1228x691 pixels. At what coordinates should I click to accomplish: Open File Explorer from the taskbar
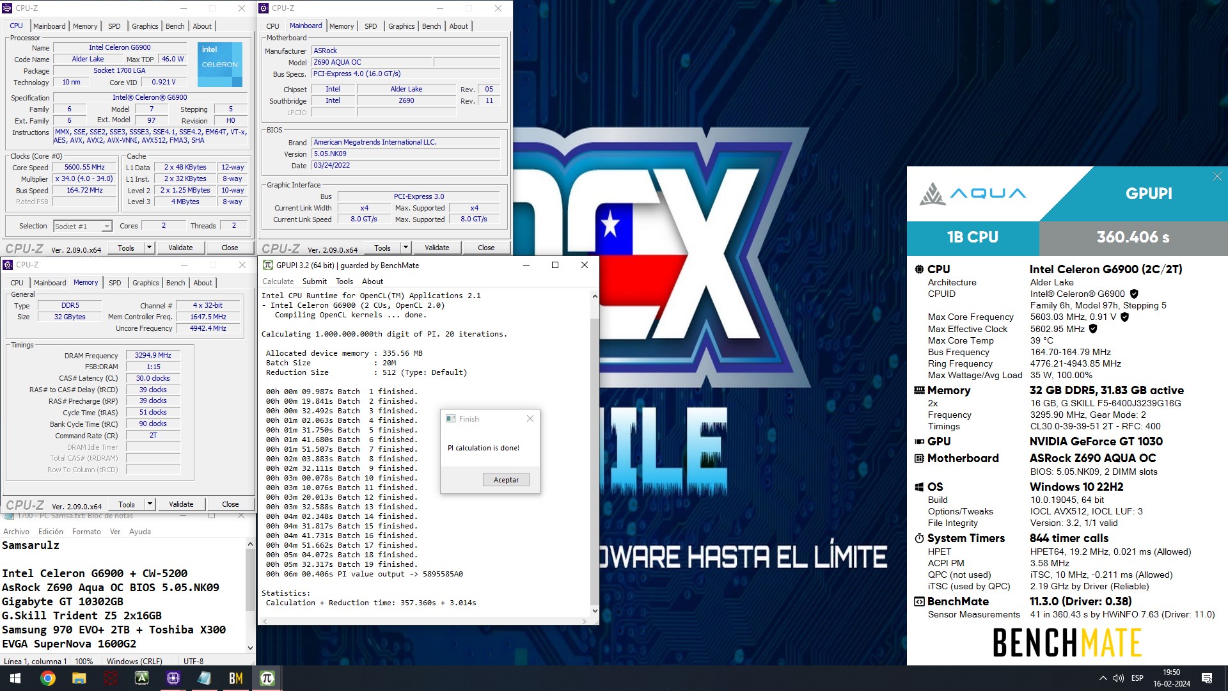(79, 678)
